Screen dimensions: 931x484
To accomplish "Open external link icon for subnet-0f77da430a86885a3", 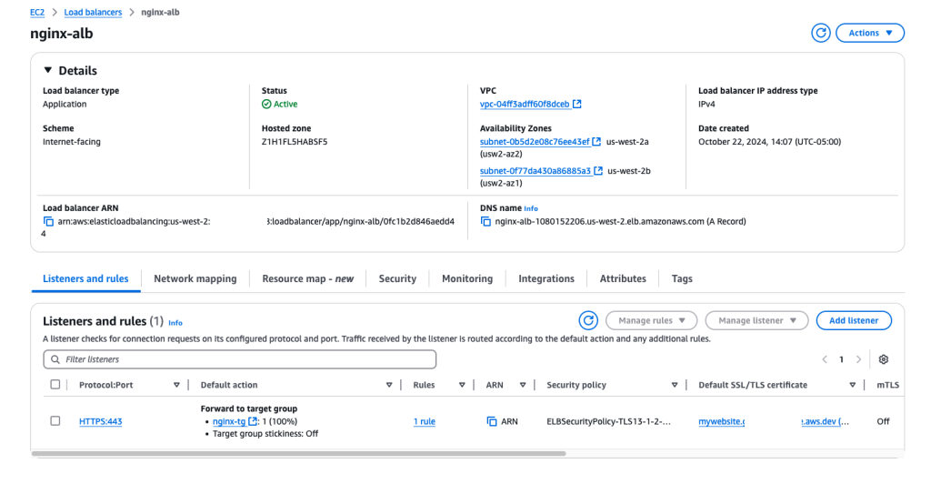I will [598, 170].
